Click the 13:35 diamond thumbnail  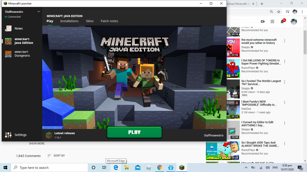coord(233,130)
